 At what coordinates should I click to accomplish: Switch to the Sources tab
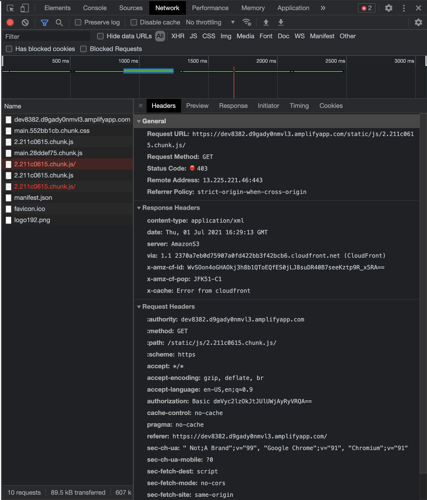(x=131, y=8)
